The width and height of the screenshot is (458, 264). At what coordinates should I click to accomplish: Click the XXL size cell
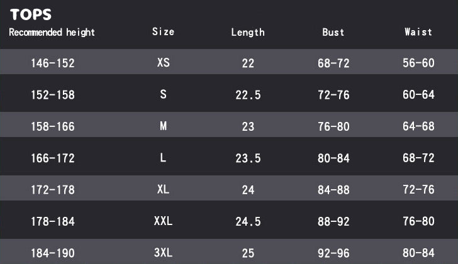[x=163, y=221]
